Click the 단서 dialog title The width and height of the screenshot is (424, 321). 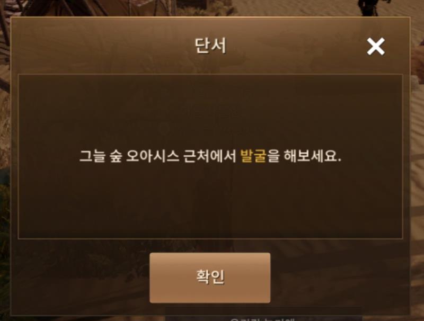210,46
